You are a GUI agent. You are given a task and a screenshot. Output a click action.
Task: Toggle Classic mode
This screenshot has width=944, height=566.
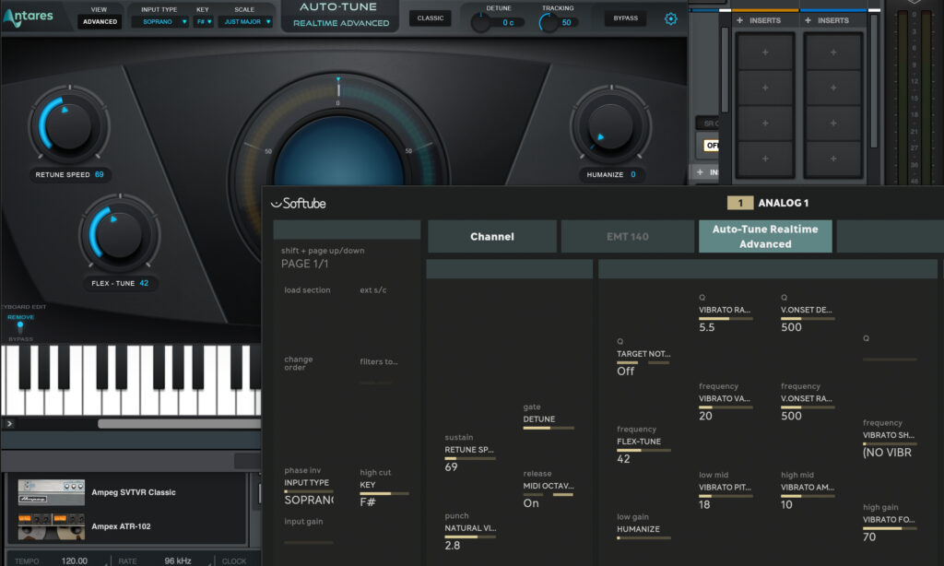[x=431, y=18]
